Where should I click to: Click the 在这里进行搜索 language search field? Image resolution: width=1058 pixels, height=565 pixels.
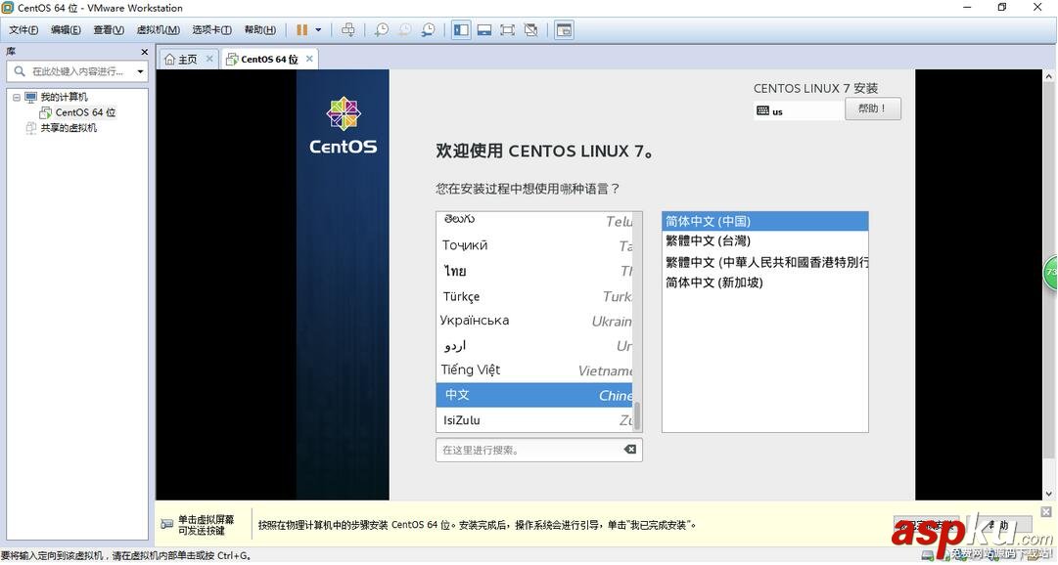(x=538, y=450)
